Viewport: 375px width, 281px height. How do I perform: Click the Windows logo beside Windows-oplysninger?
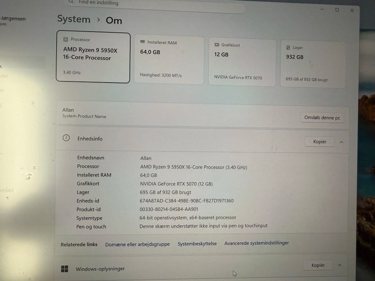[x=64, y=269]
